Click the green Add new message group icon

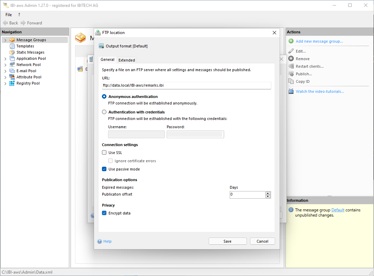coord(291,41)
